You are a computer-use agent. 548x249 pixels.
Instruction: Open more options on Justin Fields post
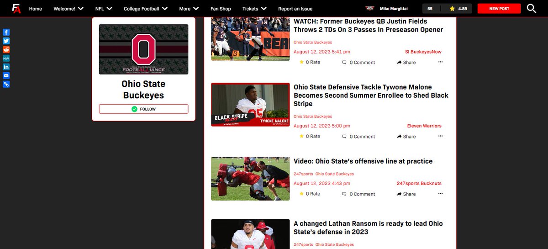tap(440, 62)
